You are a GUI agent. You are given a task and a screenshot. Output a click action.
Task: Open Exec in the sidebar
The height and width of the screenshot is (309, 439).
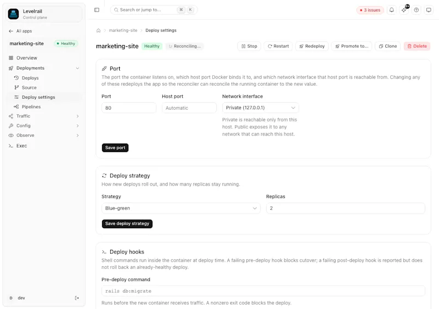(x=44, y=145)
